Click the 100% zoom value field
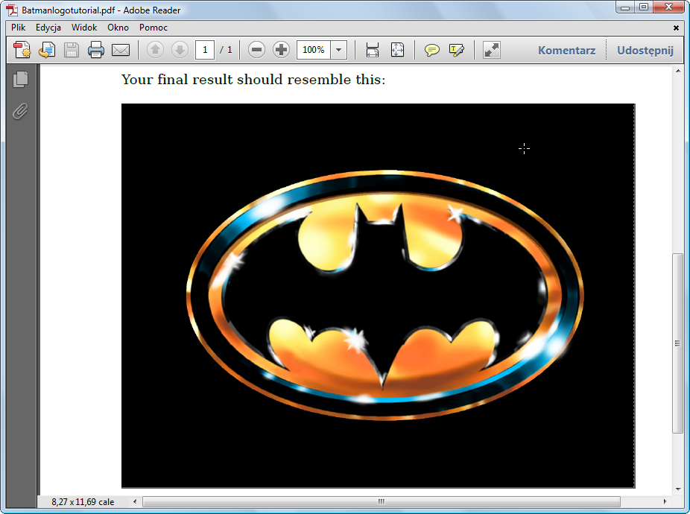The image size is (690, 514). [314, 50]
